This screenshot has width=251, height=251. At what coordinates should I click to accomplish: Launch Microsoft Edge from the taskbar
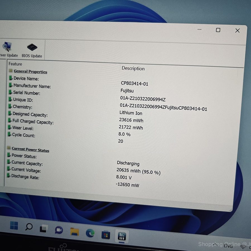(x=90, y=233)
